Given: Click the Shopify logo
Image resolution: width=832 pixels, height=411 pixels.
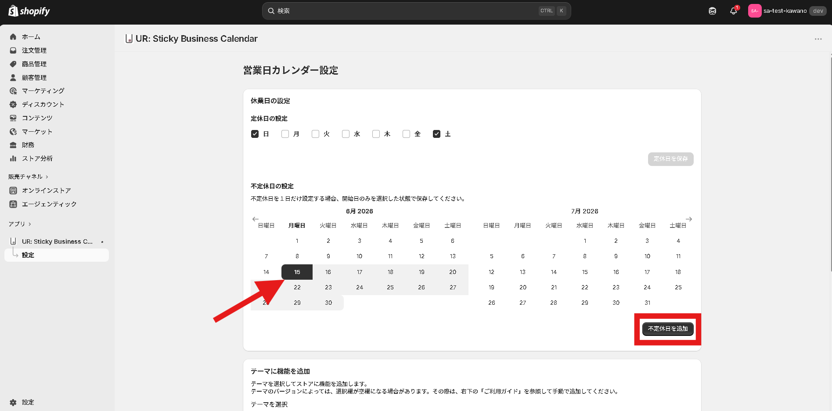Looking at the screenshot, I should click(x=29, y=11).
